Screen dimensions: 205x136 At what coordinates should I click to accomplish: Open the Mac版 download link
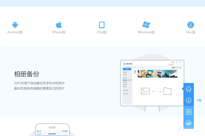[x=191, y=32]
